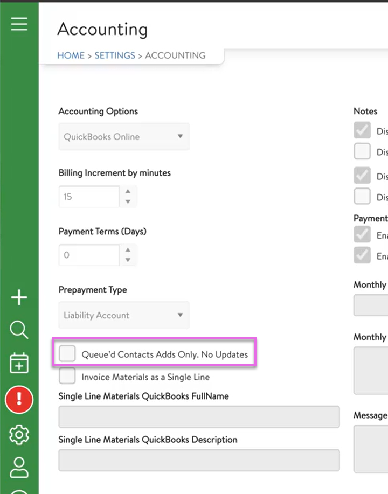This screenshot has width=388, height=494.
Task: Click the user profile icon
Action: 19,467
